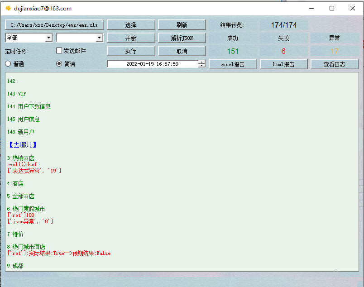Click the success count 151

coord(233,51)
